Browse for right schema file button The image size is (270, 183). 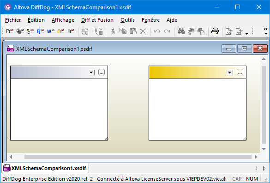240,72
